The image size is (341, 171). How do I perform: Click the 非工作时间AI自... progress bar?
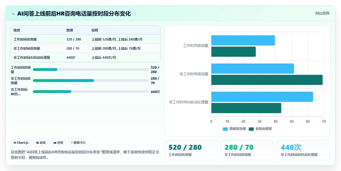[x=91, y=92]
